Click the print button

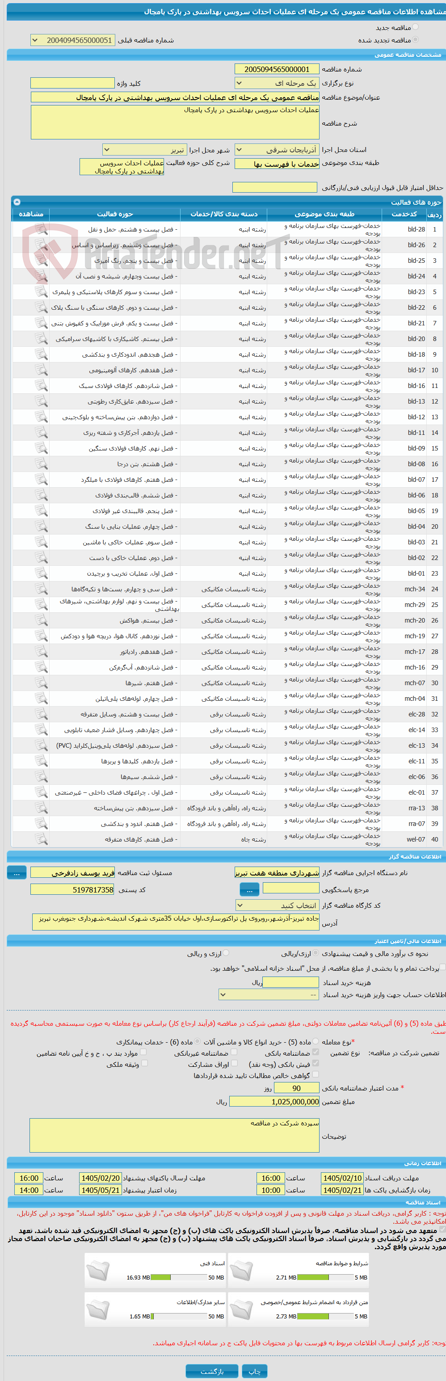[255, 1371]
